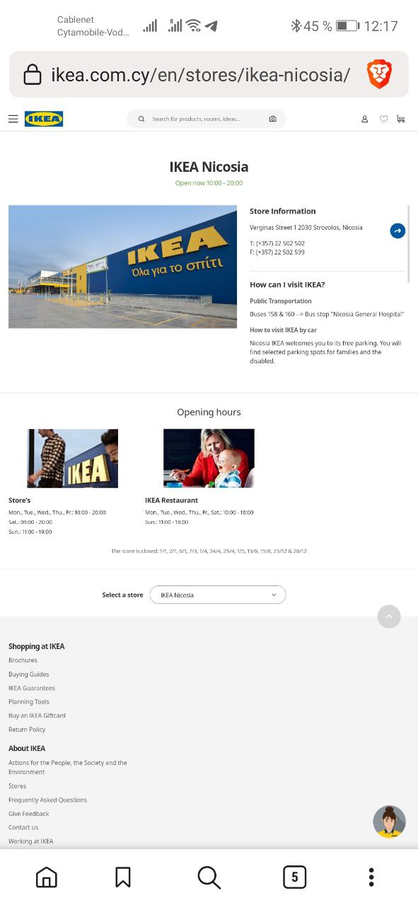Open the browser three-dots menu

tap(371, 877)
